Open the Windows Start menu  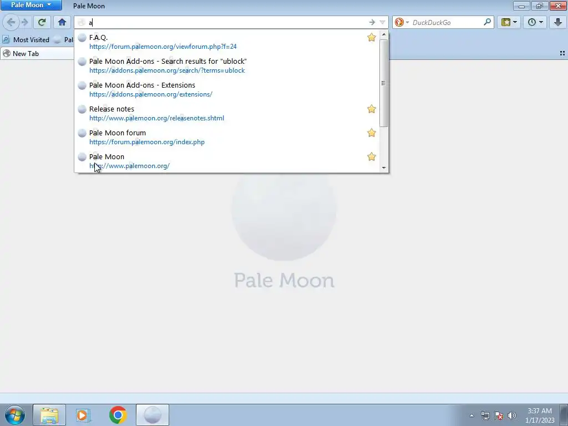pyautogui.click(x=15, y=415)
